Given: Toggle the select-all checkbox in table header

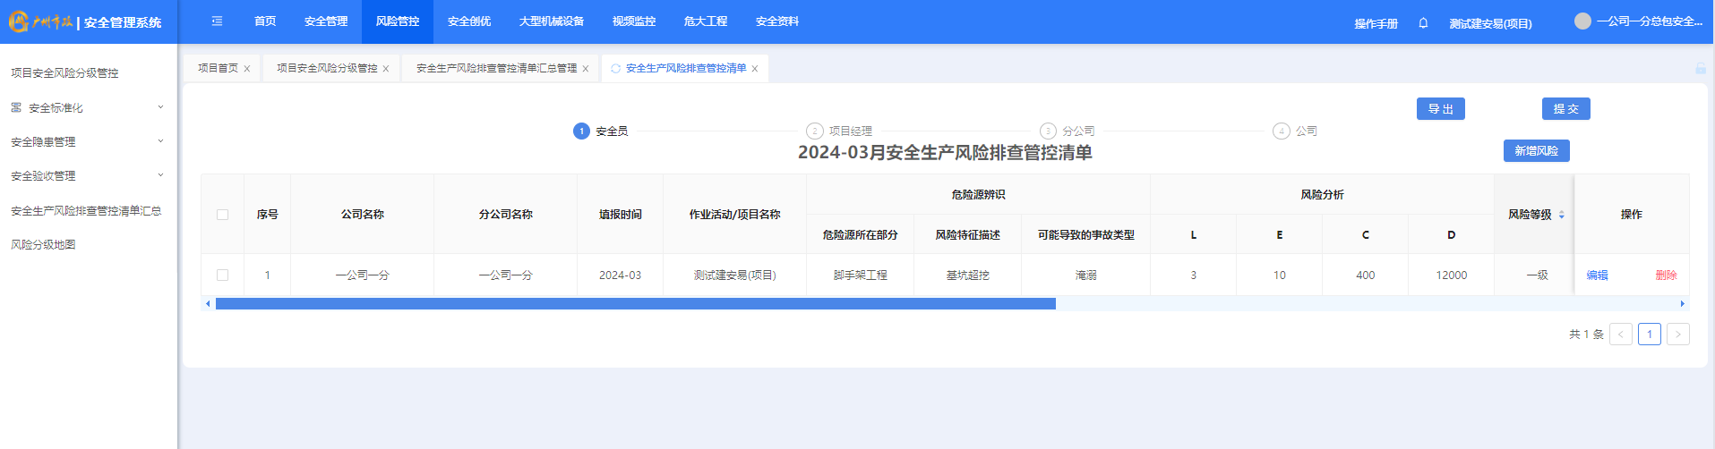Looking at the screenshot, I should pos(222,215).
